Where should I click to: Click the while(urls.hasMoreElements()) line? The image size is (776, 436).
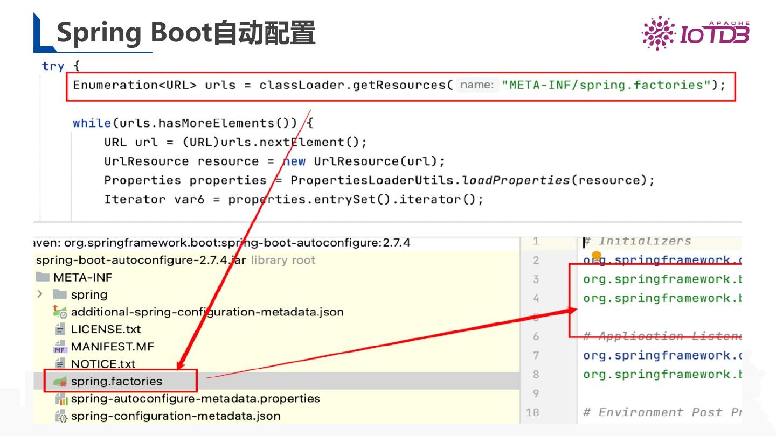pos(193,123)
